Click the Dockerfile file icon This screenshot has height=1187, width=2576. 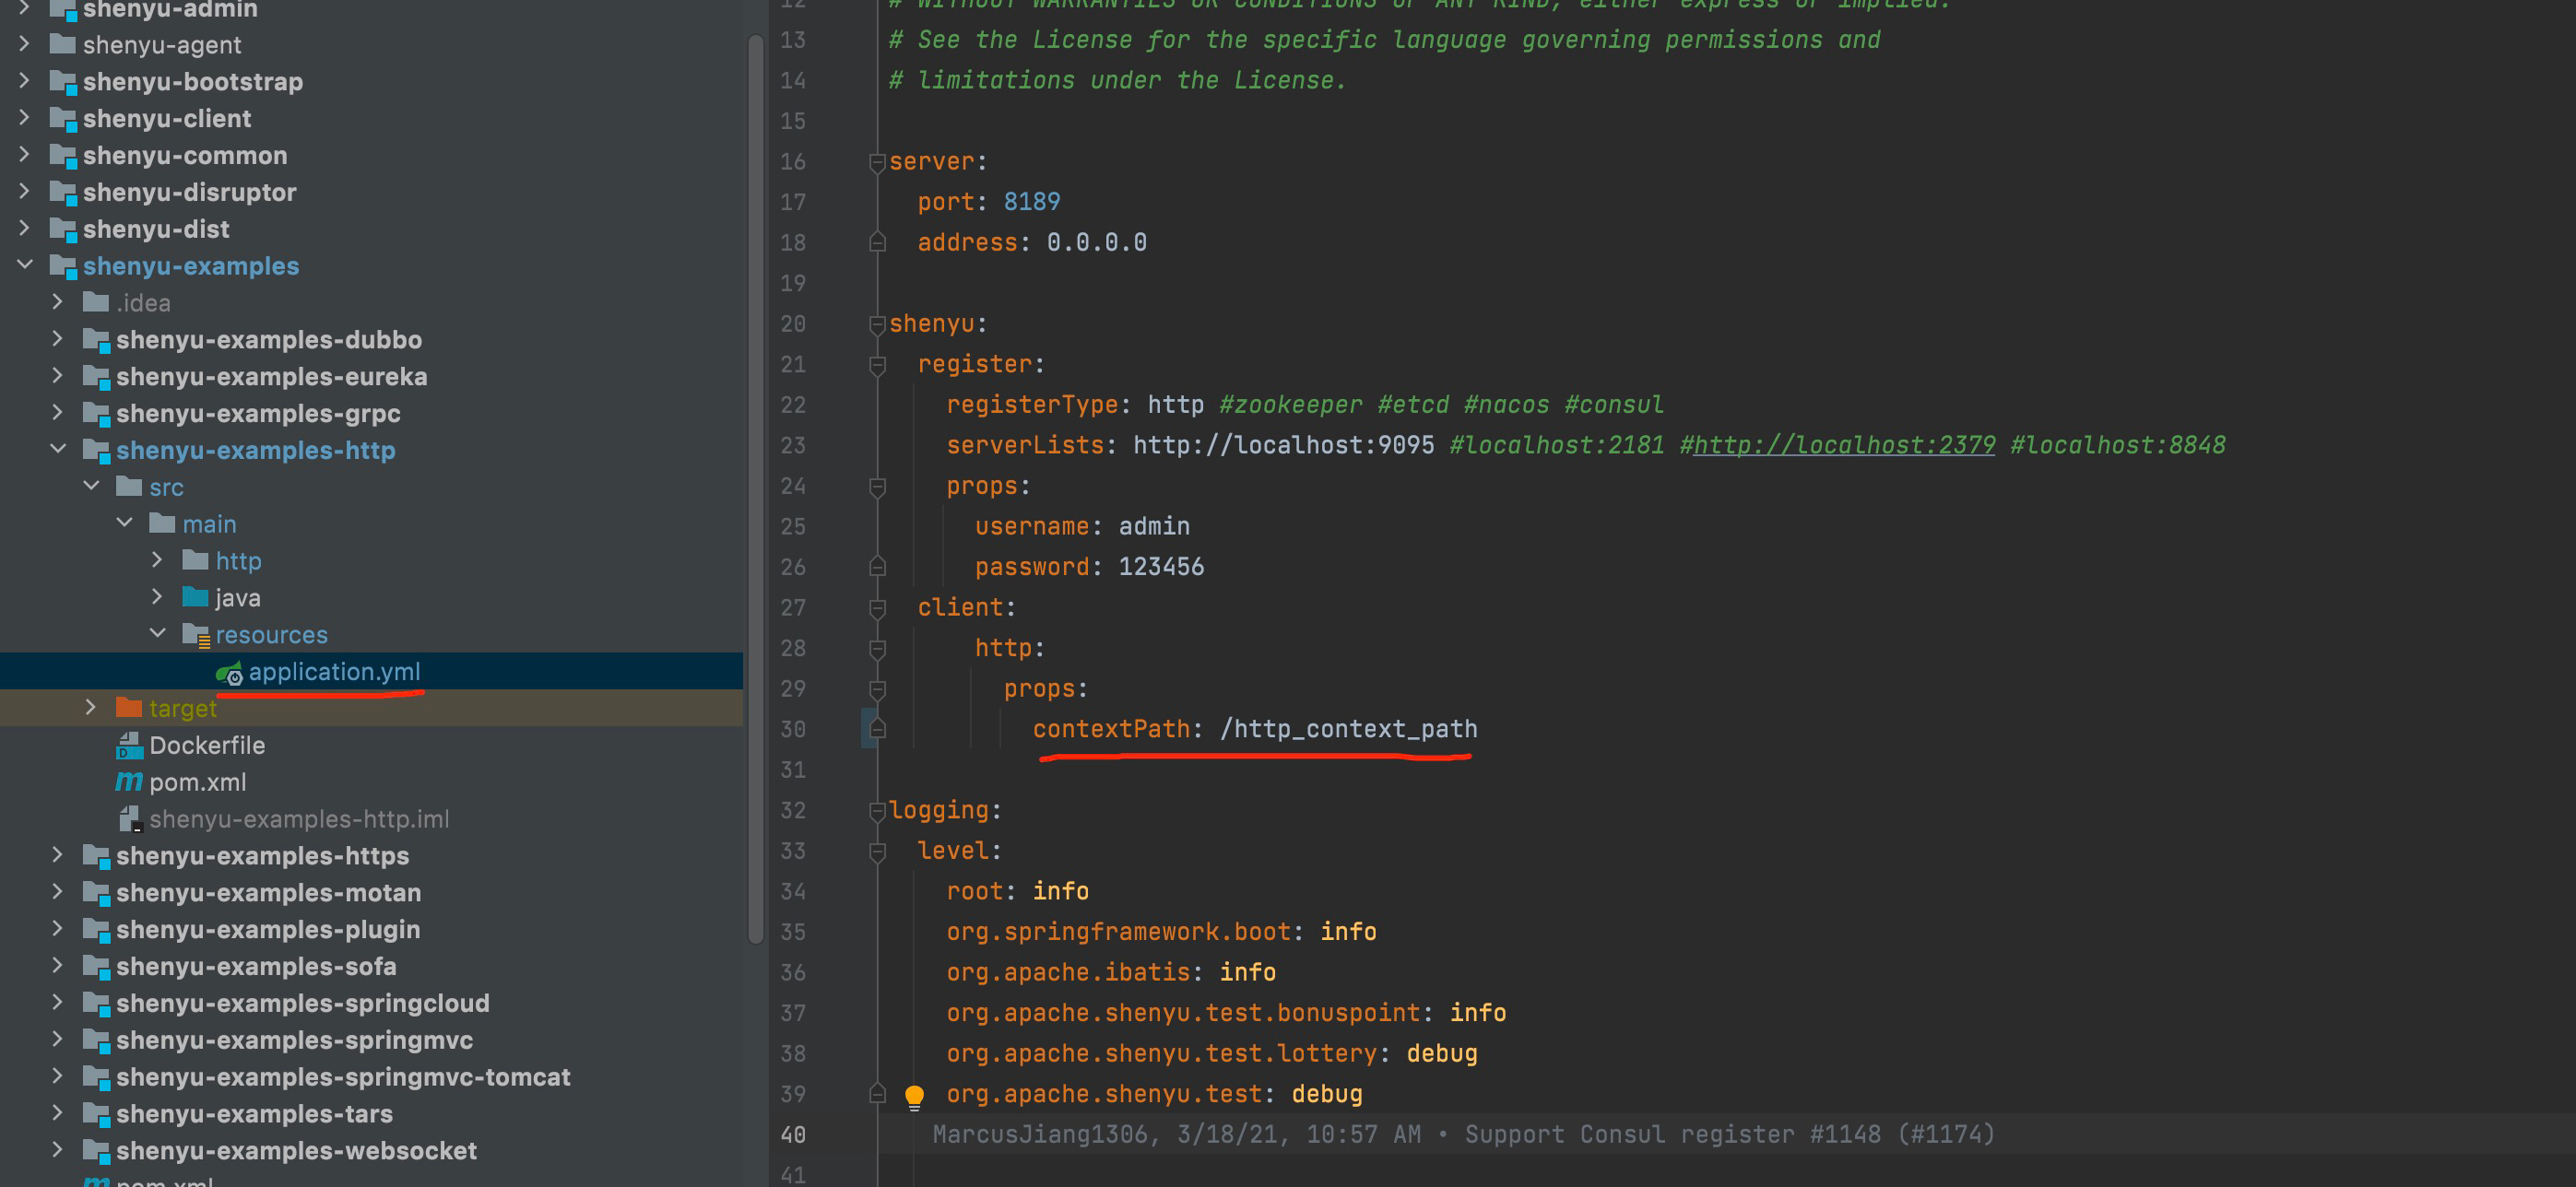click(129, 746)
